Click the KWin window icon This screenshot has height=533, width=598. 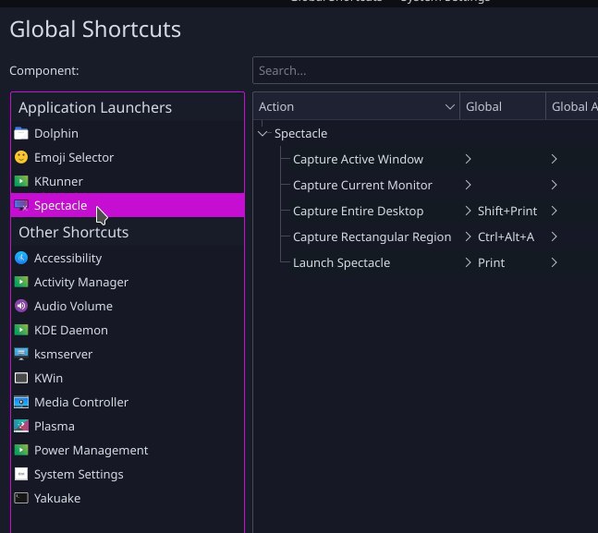[x=21, y=378]
